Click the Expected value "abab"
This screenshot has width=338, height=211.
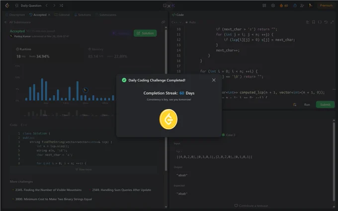[x=182, y=194]
